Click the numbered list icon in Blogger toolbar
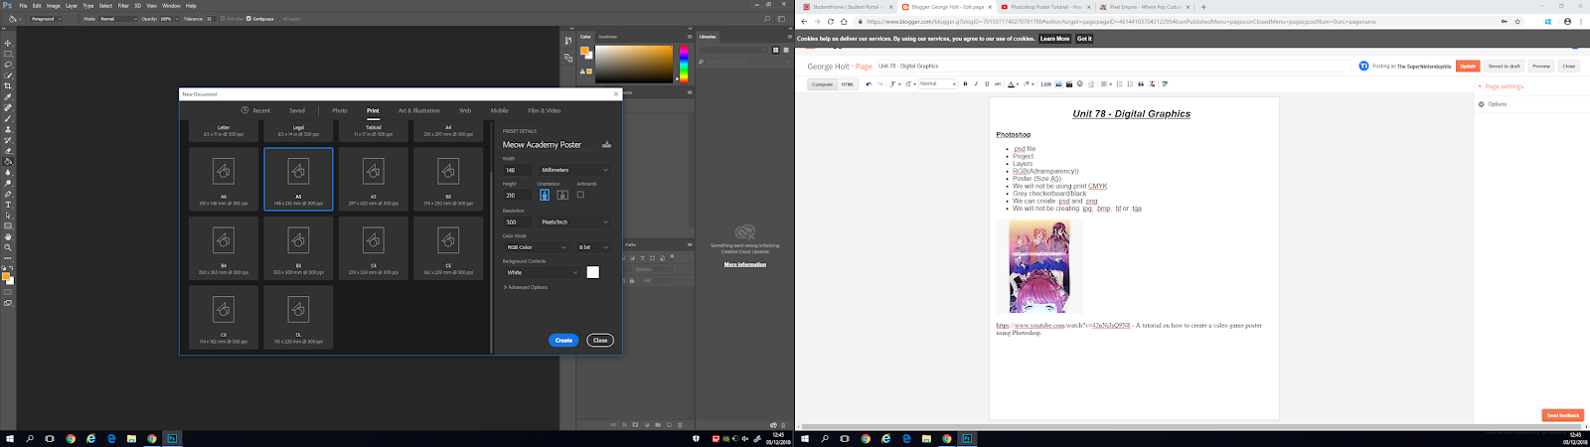This screenshot has width=1590, height=447. click(x=1120, y=84)
